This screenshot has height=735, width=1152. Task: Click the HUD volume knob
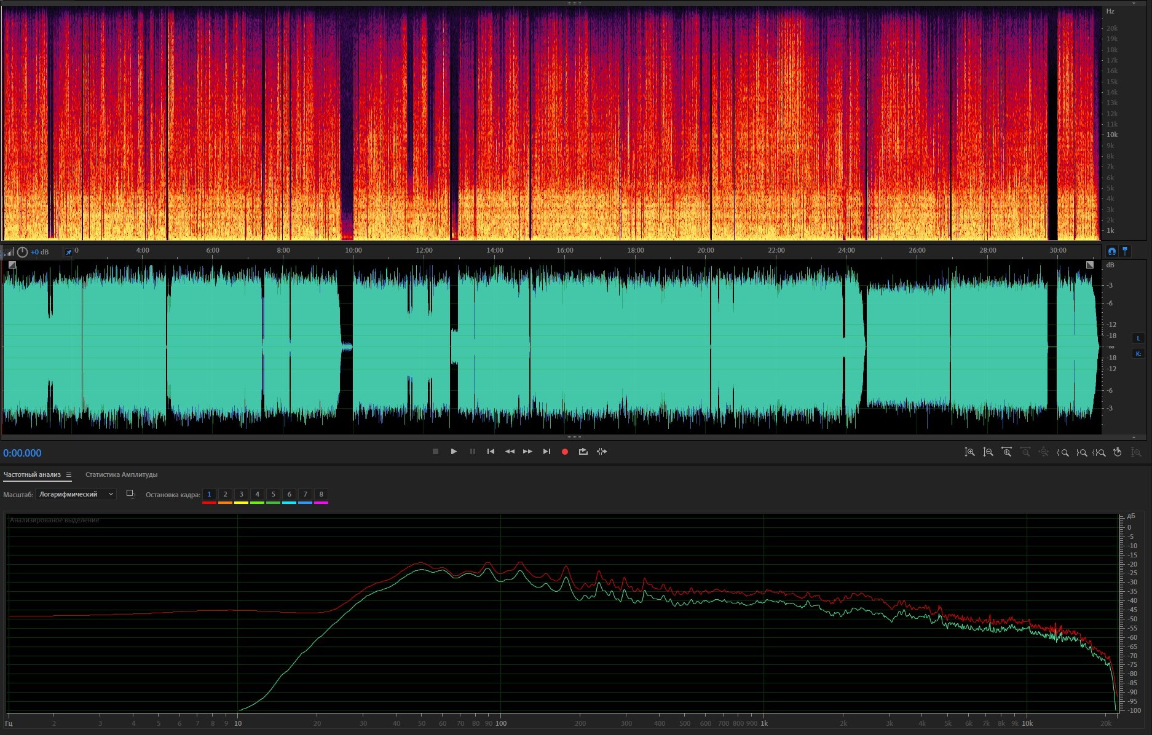click(22, 252)
